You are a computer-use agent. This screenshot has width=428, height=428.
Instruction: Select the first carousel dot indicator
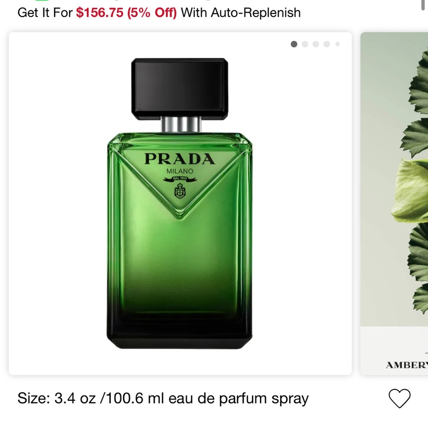click(294, 44)
